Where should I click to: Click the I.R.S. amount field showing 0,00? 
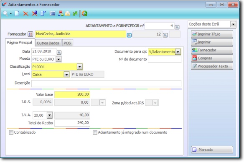tap(72, 102)
